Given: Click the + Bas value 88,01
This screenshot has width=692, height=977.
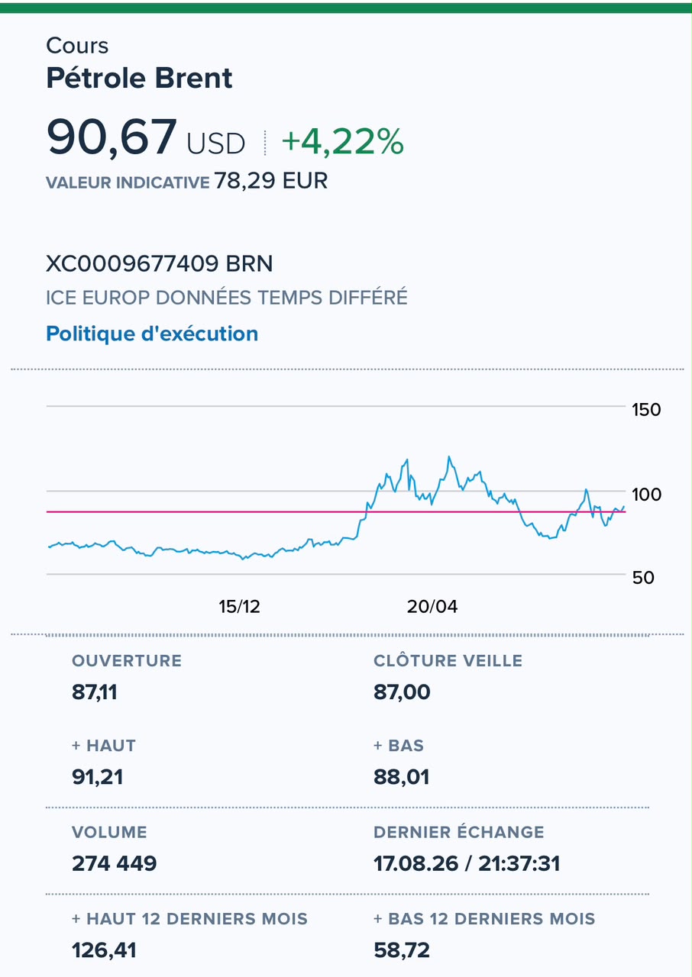Looking at the screenshot, I should (401, 778).
